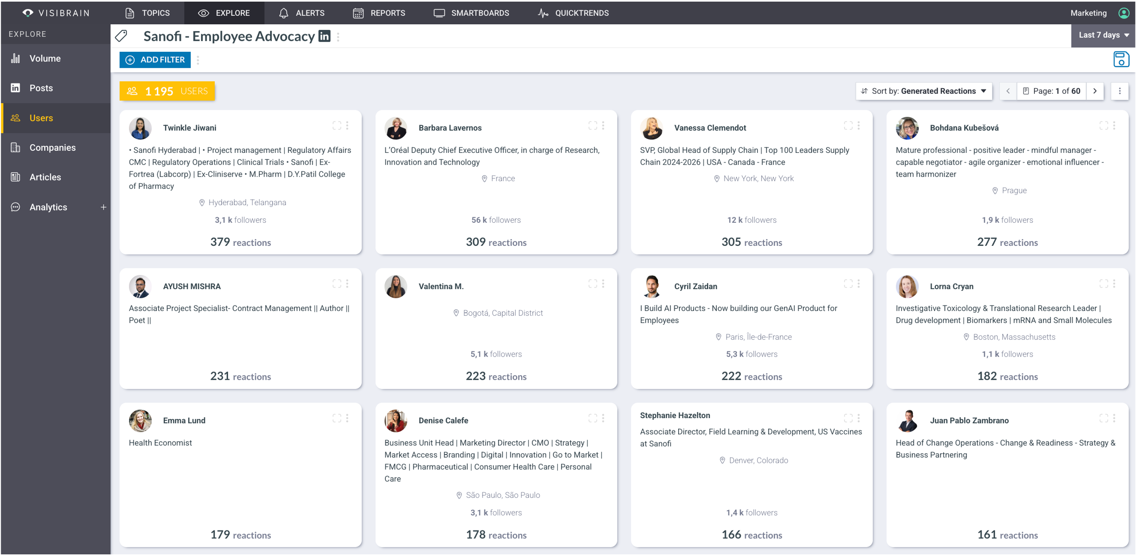Screen dimensions: 1136x556
Task: Select Articles in the Explore sidebar
Action: pos(56,177)
